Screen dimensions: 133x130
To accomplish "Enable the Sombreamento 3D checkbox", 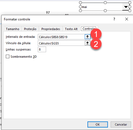I will 7,57.
